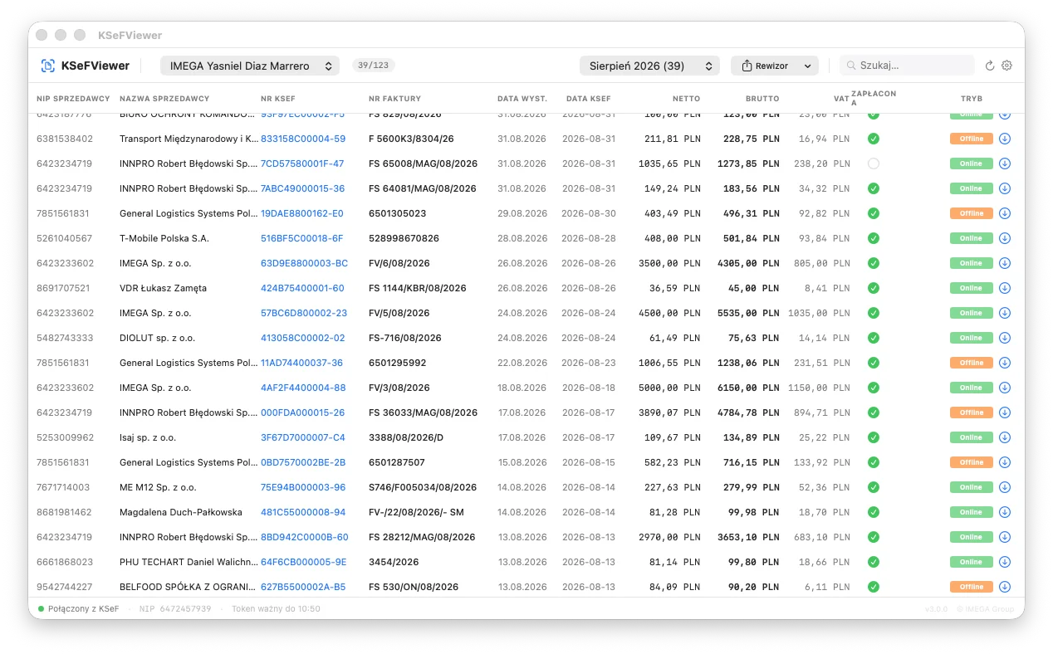The image size is (1053, 654).
Task: Unmark paid for invoice FS 36033/MAG/08/2026
Action: [874, 412]
